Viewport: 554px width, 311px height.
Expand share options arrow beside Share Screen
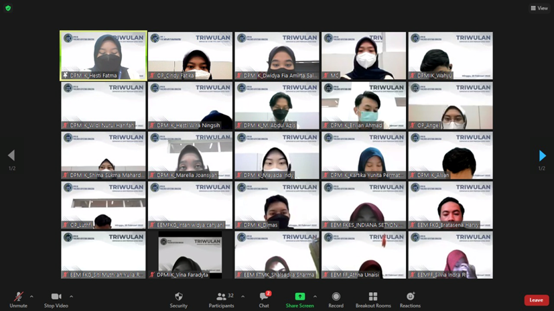coord(315,296)
